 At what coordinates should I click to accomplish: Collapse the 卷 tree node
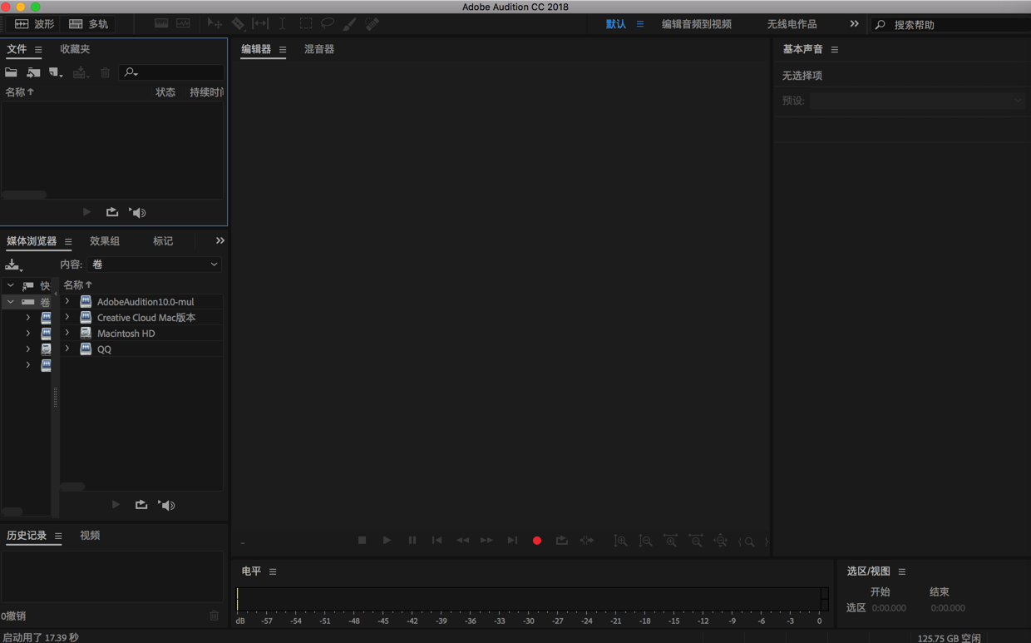(x=11, y=301)
